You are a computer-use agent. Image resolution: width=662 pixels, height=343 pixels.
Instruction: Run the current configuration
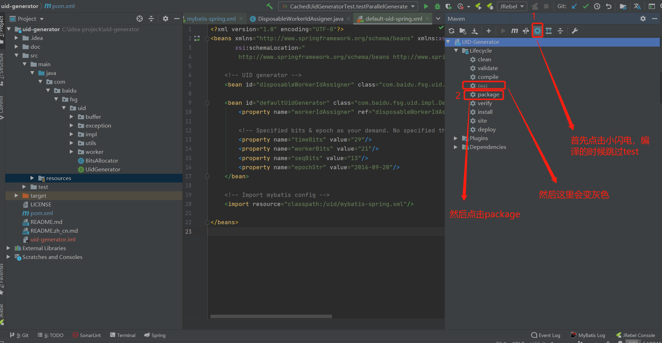click(426, 6)
